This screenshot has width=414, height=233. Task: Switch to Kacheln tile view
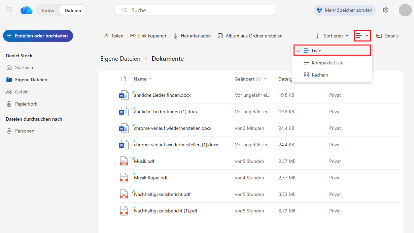pyautogui.click(x=319, y=75)
